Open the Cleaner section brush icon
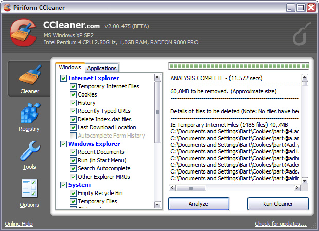This screenshot has width=319, height=231. click(30, 74)
